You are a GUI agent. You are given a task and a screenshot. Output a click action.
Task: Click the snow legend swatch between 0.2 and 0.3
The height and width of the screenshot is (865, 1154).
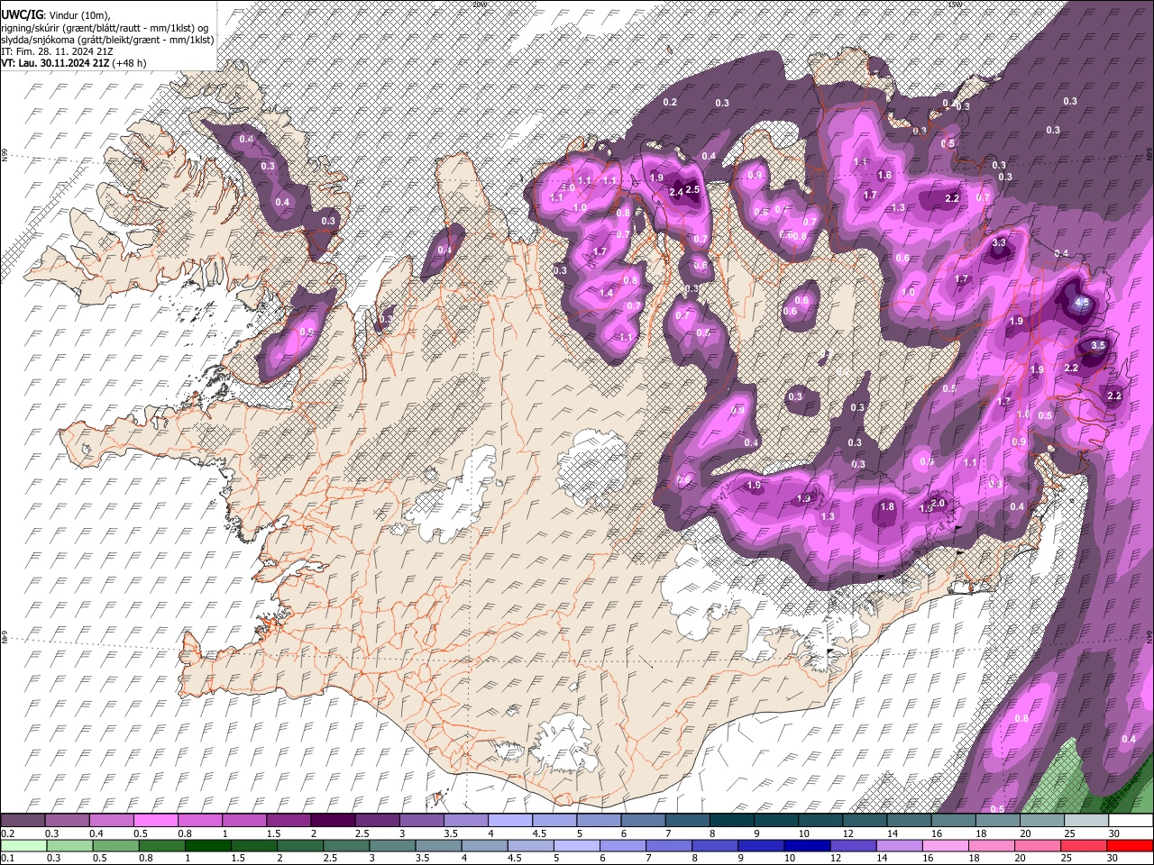[23, 821]
